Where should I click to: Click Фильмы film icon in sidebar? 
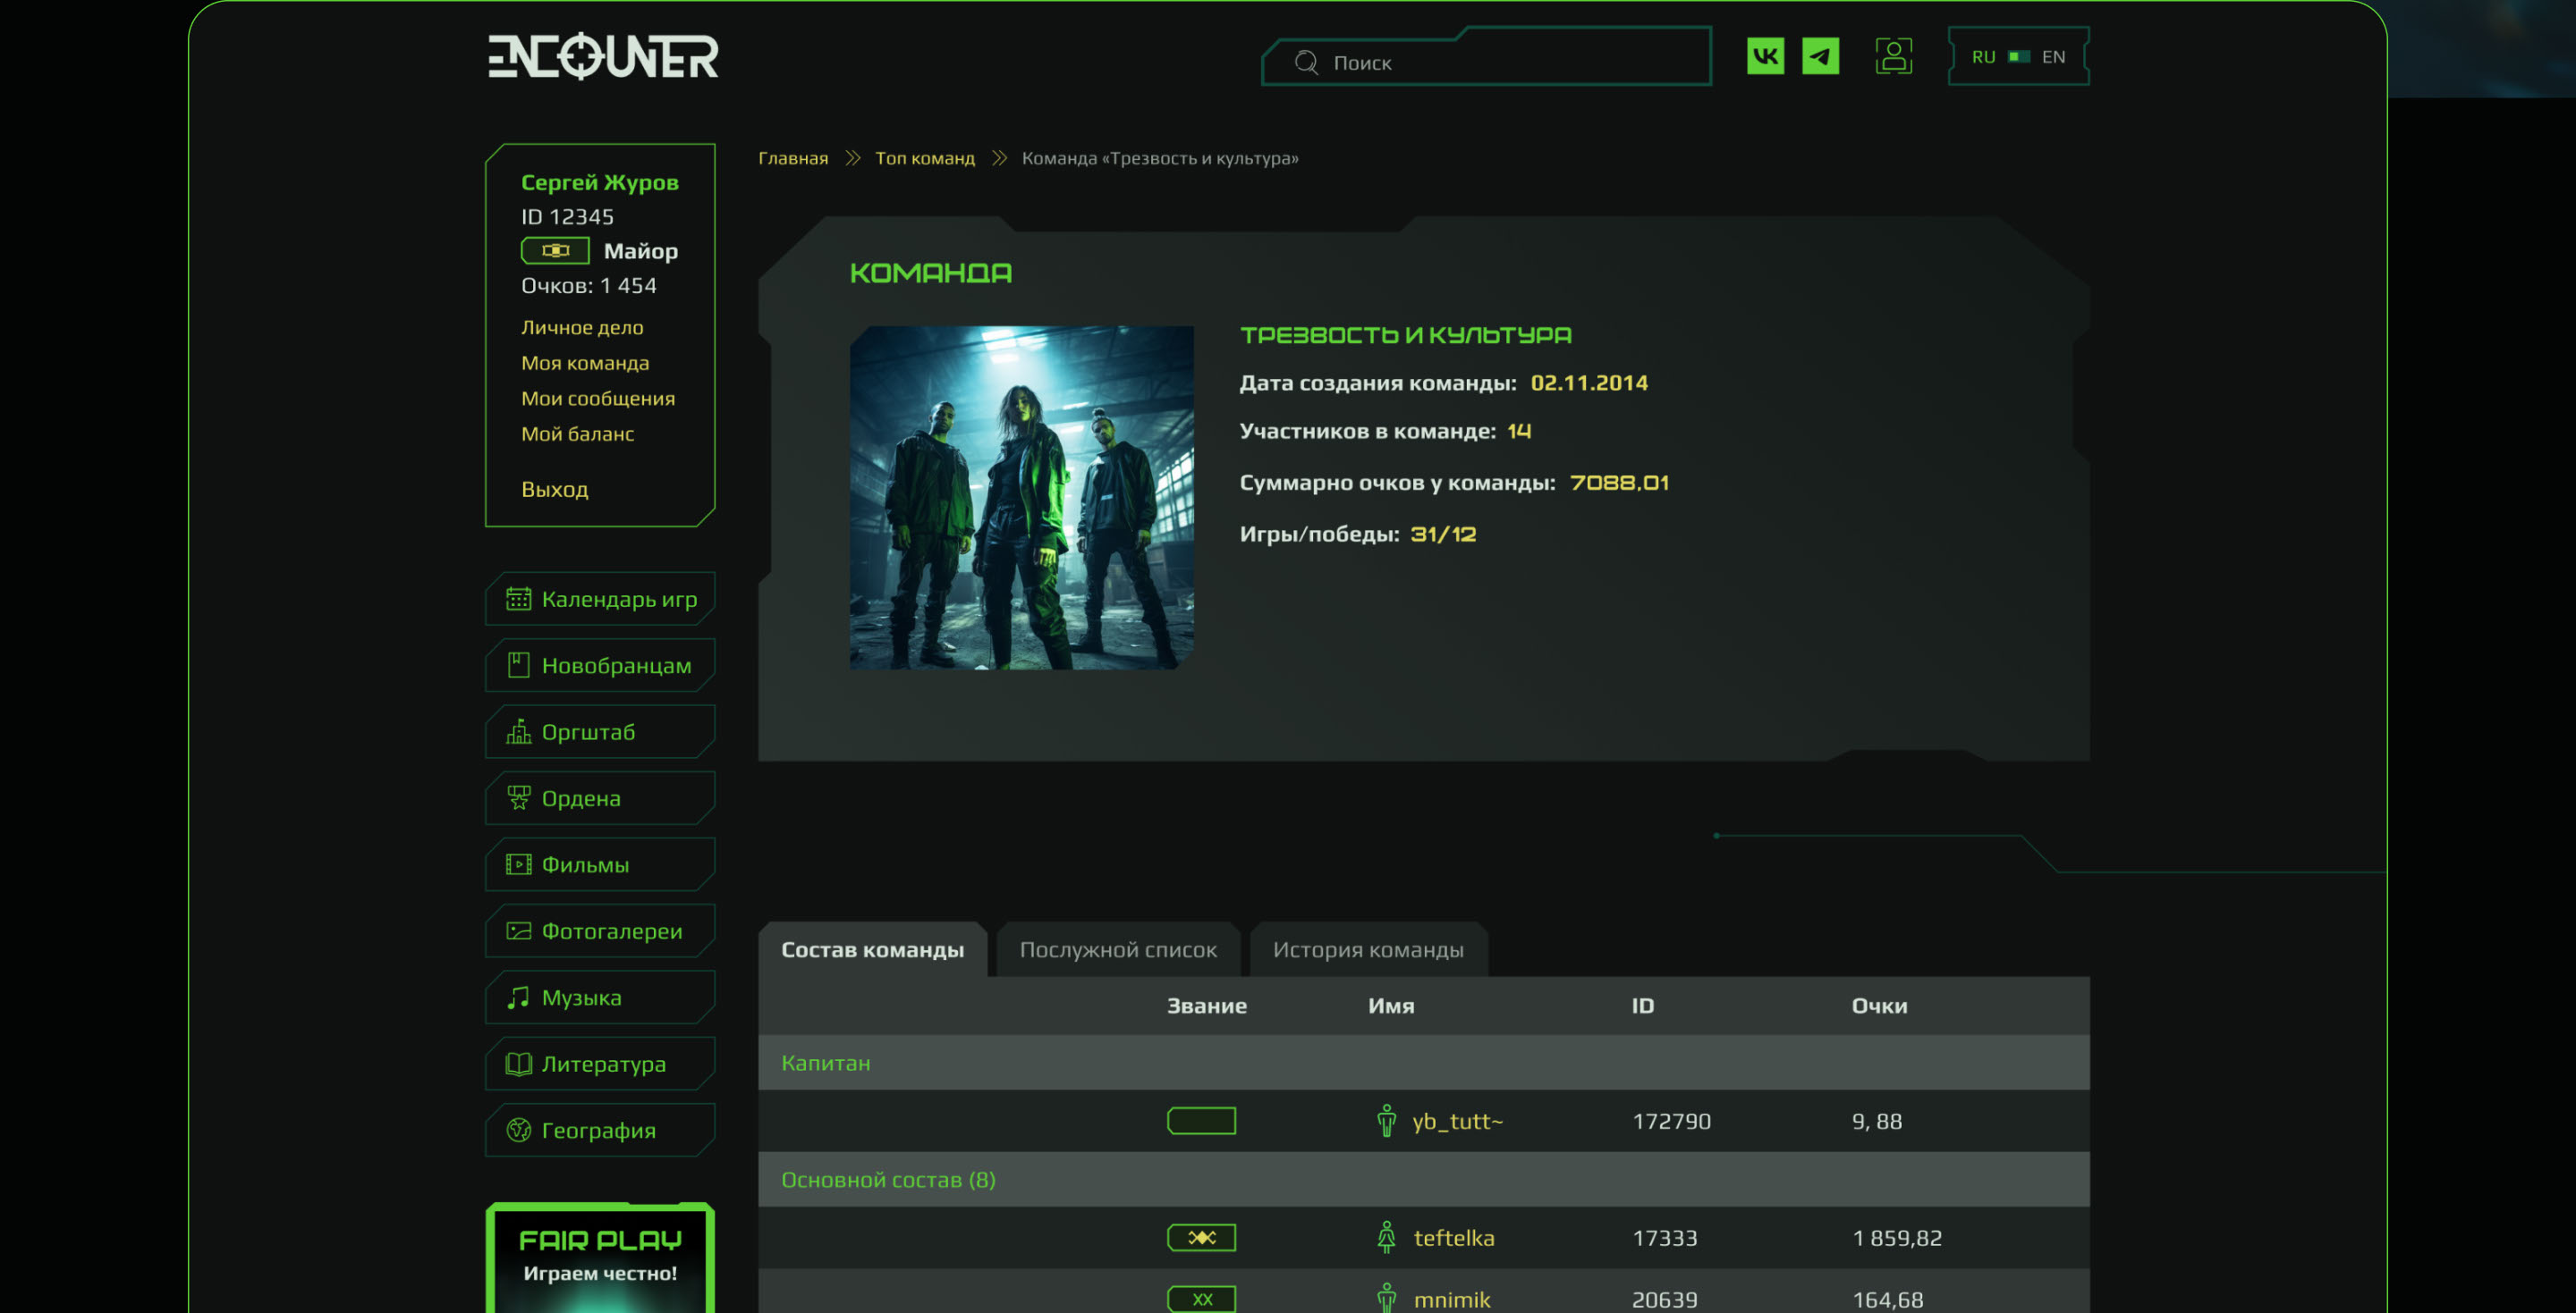(518, 864)
